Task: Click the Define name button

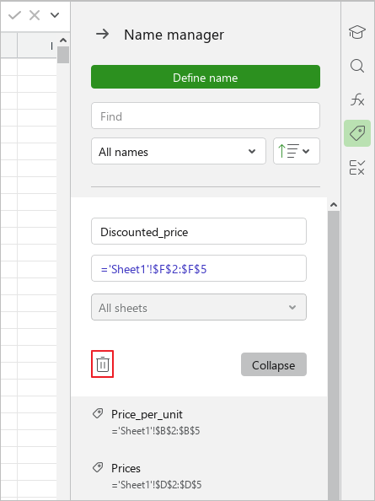Action: (206, 77)
